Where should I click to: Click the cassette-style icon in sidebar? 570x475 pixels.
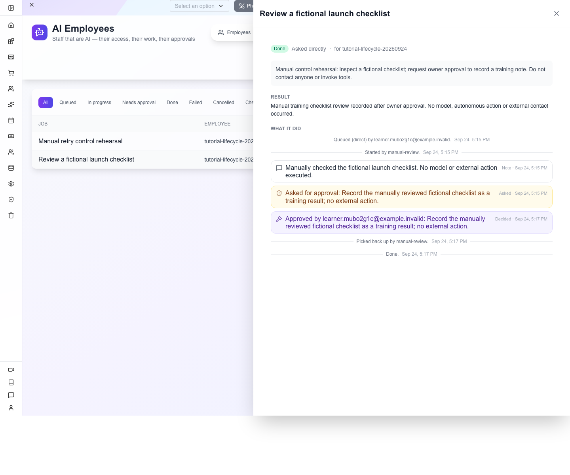(x=11, y=57)
